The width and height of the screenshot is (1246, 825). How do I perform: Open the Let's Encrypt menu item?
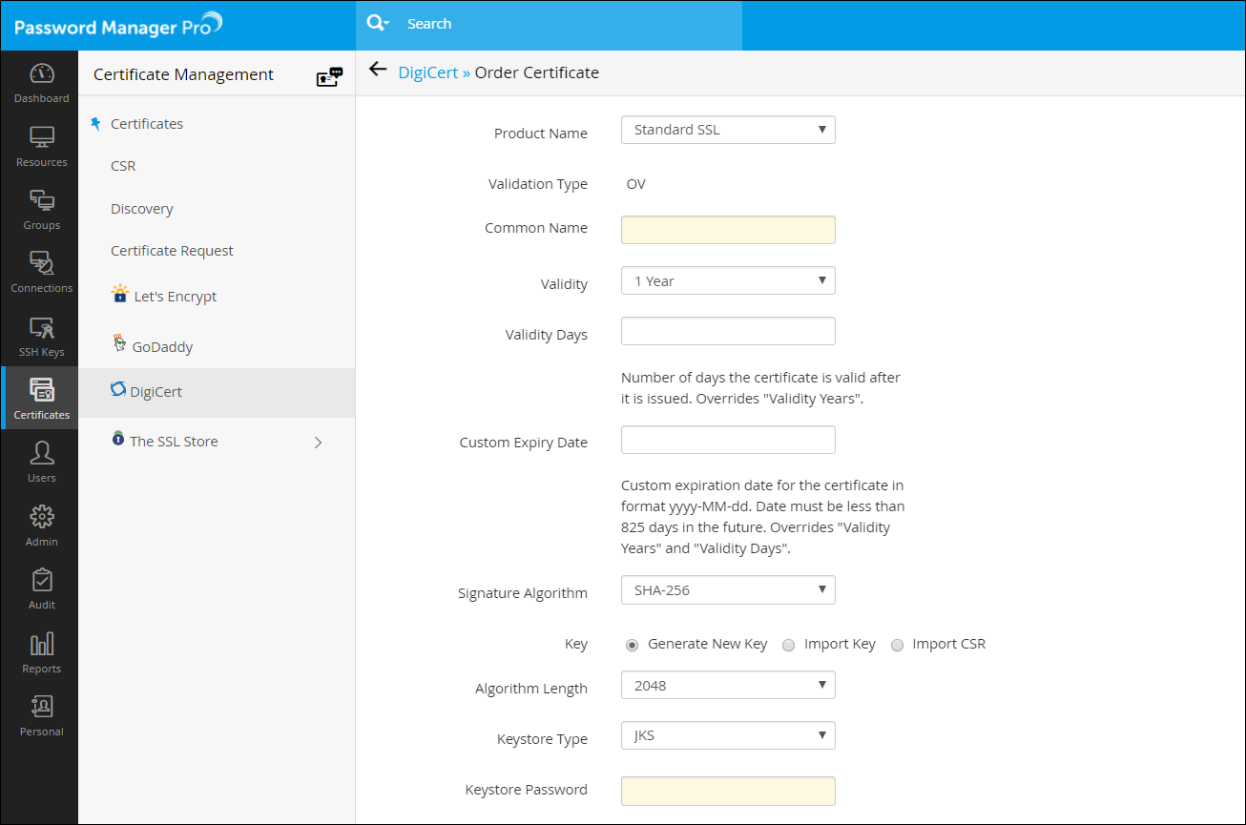point(175,297)
